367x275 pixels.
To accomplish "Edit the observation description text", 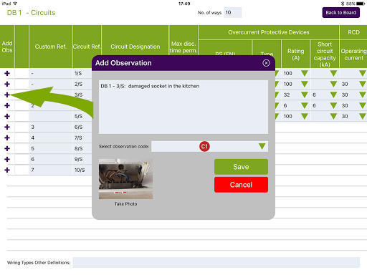I will (183, 107).
